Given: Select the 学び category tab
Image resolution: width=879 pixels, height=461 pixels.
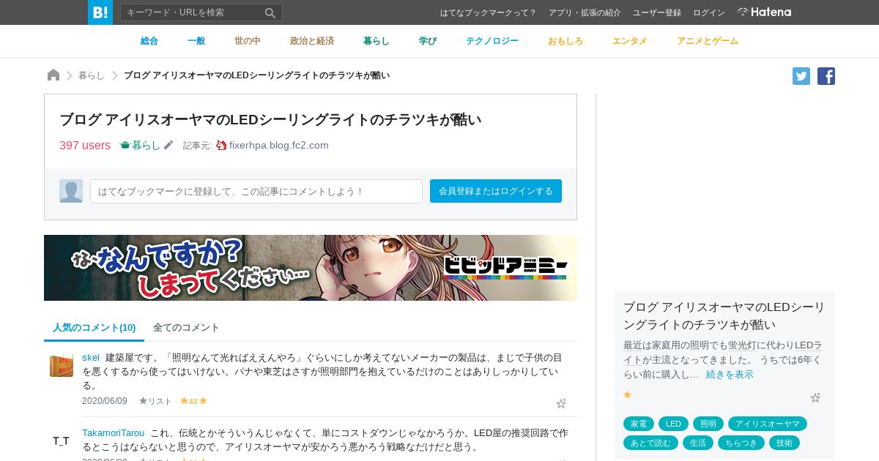Looking at the screenshot, I should 428,41.
